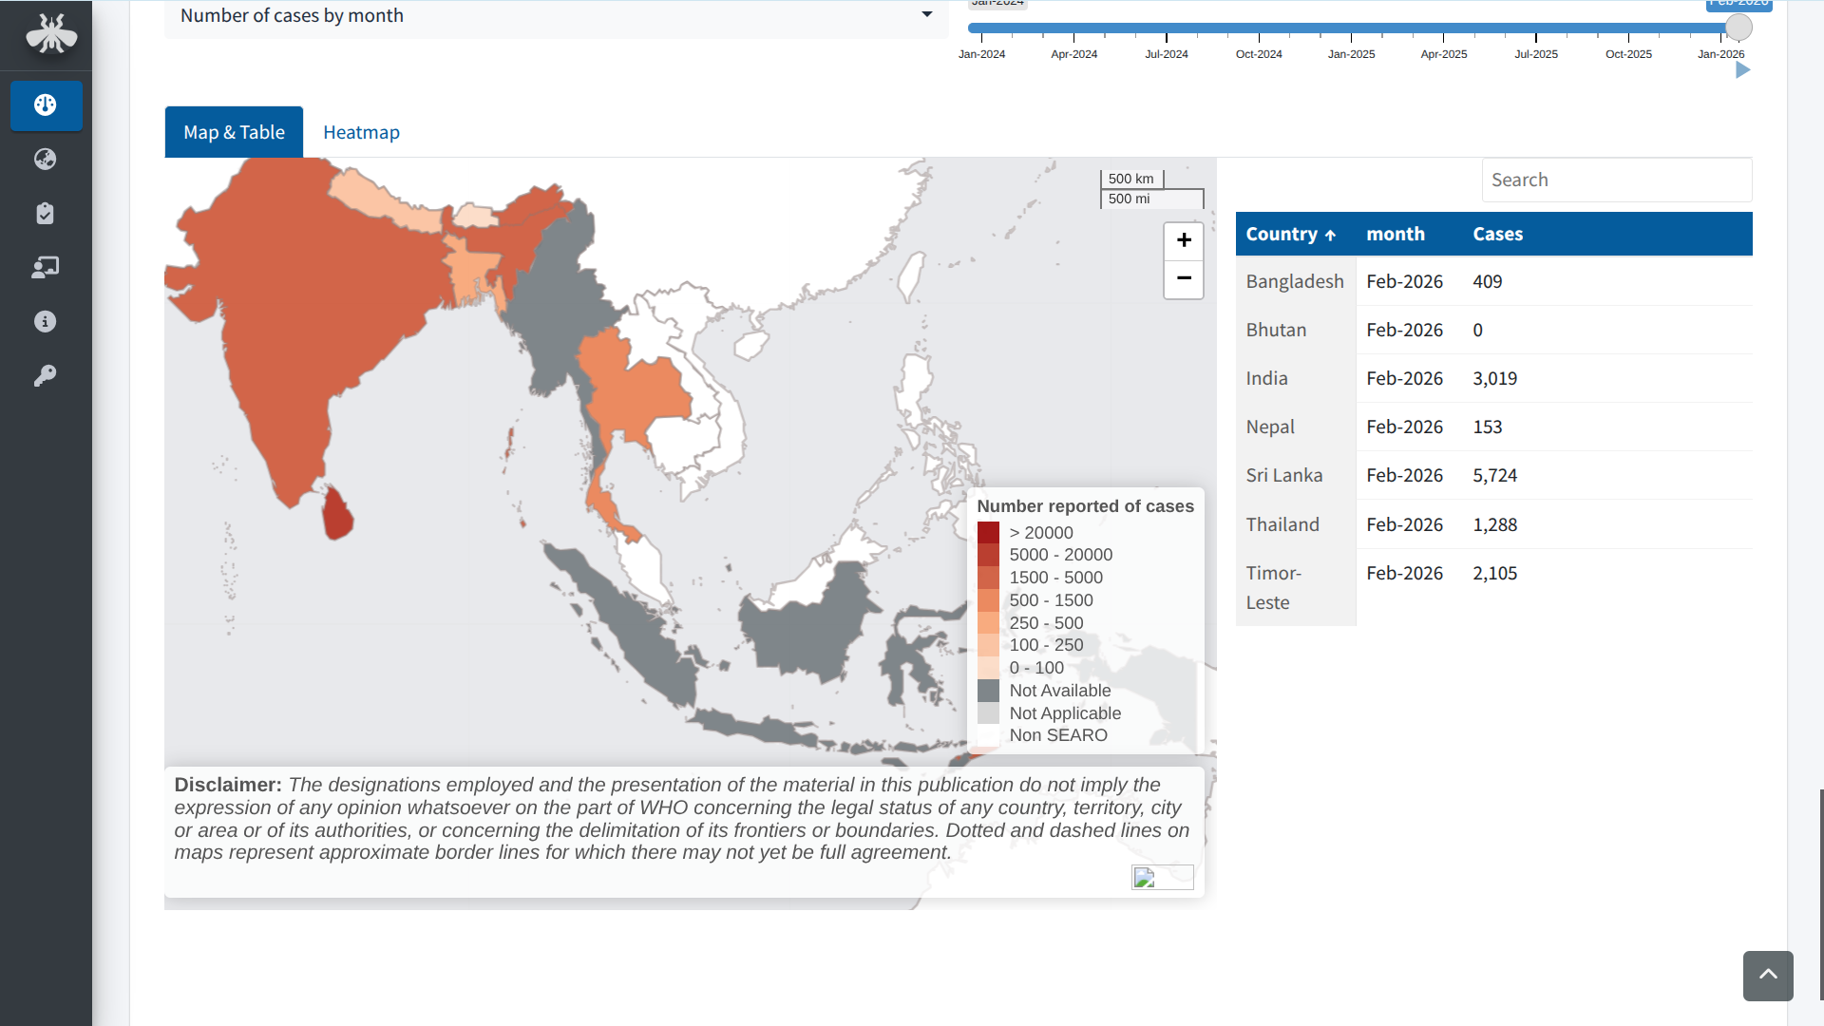This screenshot has height=1026, width=1824.
Task: Switch to the Heatmap tab
Action: coord(361,132)
